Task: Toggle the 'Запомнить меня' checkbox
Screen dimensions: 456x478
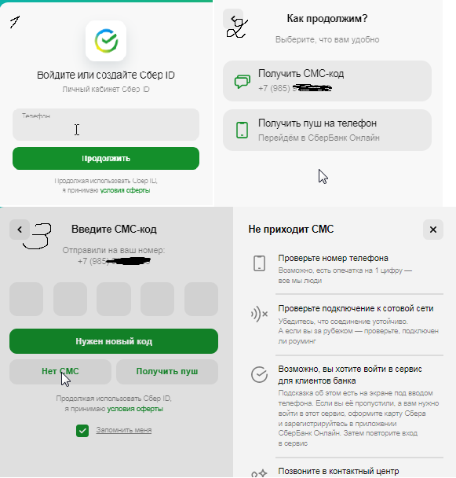Action: (82, 431)
